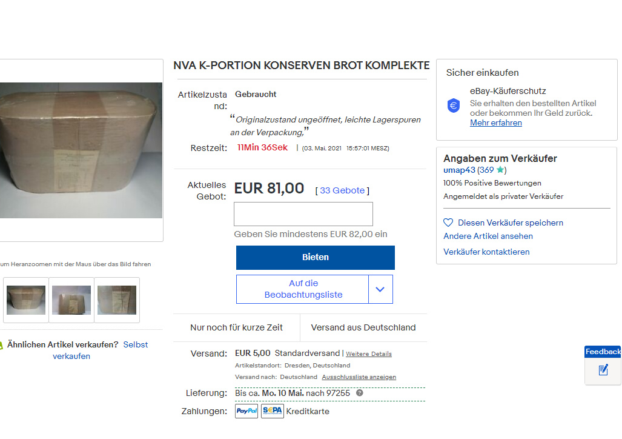Click the Bieten button

(x=316, y=258)
